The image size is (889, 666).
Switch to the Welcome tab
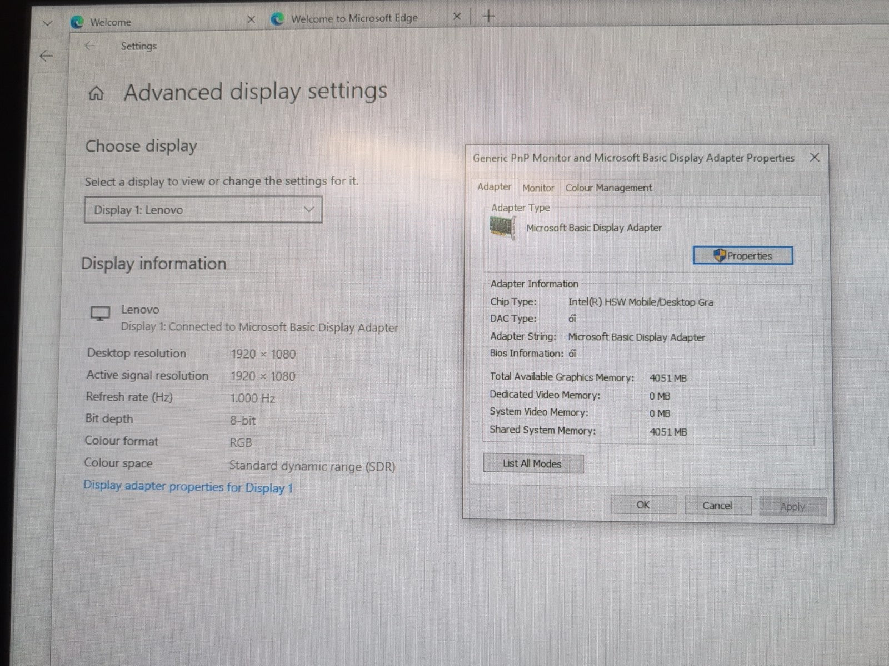(161, 22)
